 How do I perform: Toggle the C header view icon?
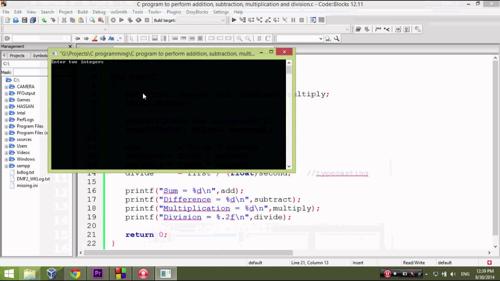click(268, 38)
